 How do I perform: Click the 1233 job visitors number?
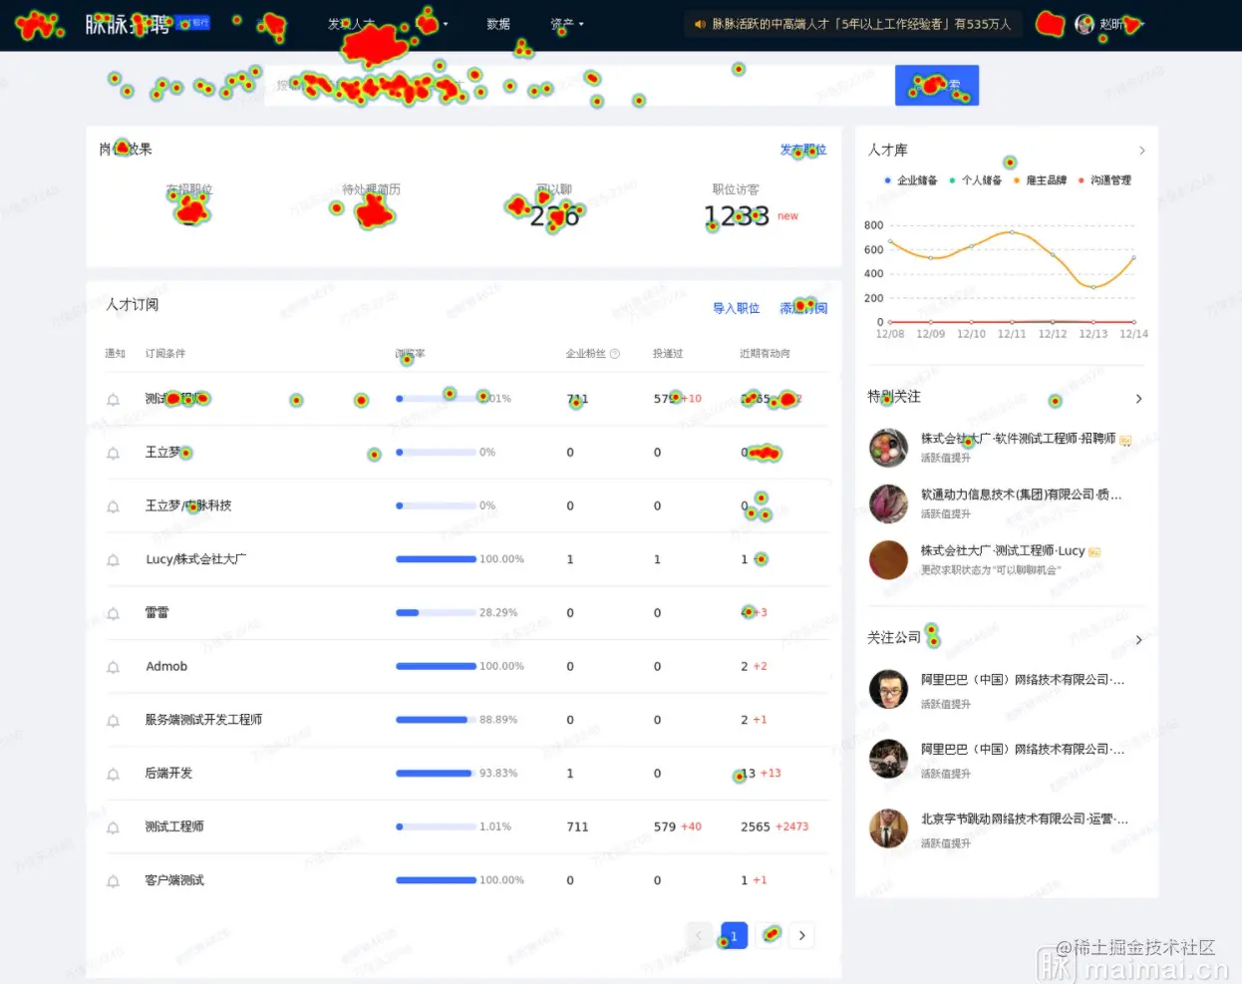tap(737, 216)
